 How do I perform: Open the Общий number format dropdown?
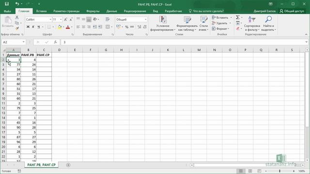[x=146, y=19]
